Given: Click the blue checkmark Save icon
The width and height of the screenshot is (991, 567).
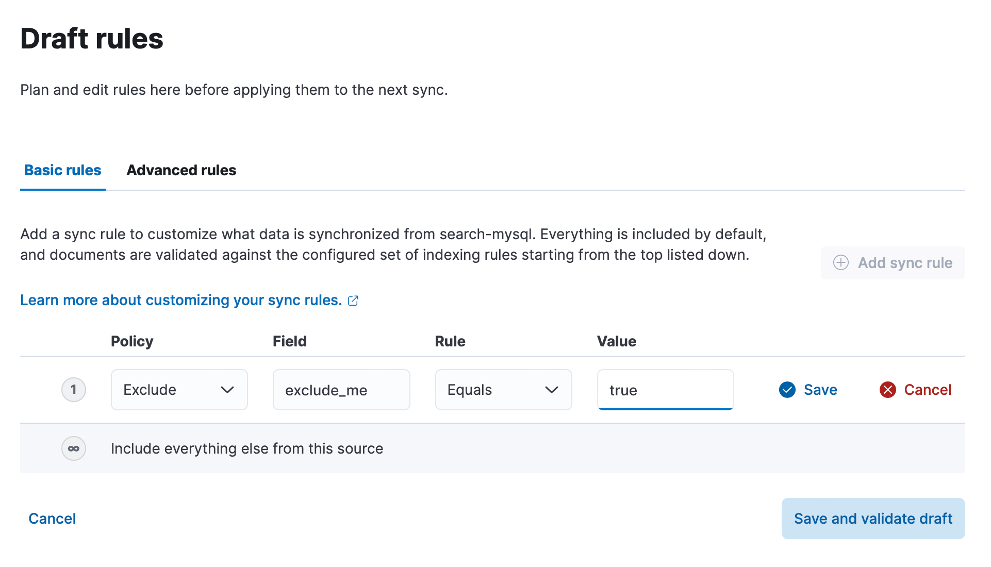Looking at the screenshot, I should point(787,390).
